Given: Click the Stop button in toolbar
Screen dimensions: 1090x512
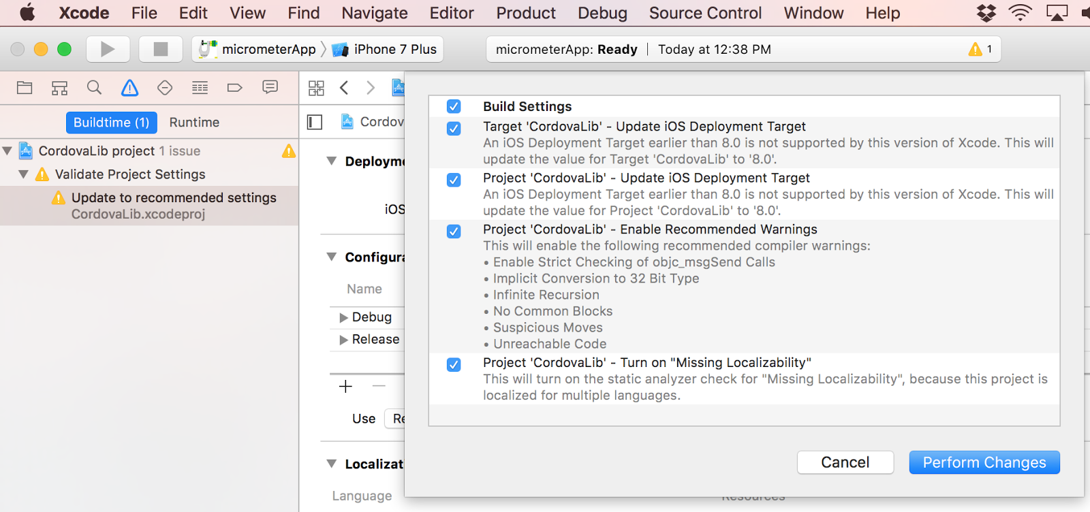Looking at the screenshot, I should 161,49.
